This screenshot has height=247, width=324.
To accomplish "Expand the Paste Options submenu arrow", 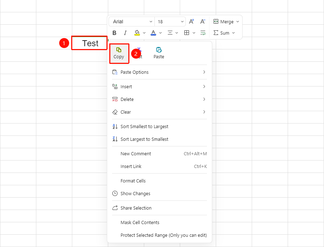I will point(204,72).
